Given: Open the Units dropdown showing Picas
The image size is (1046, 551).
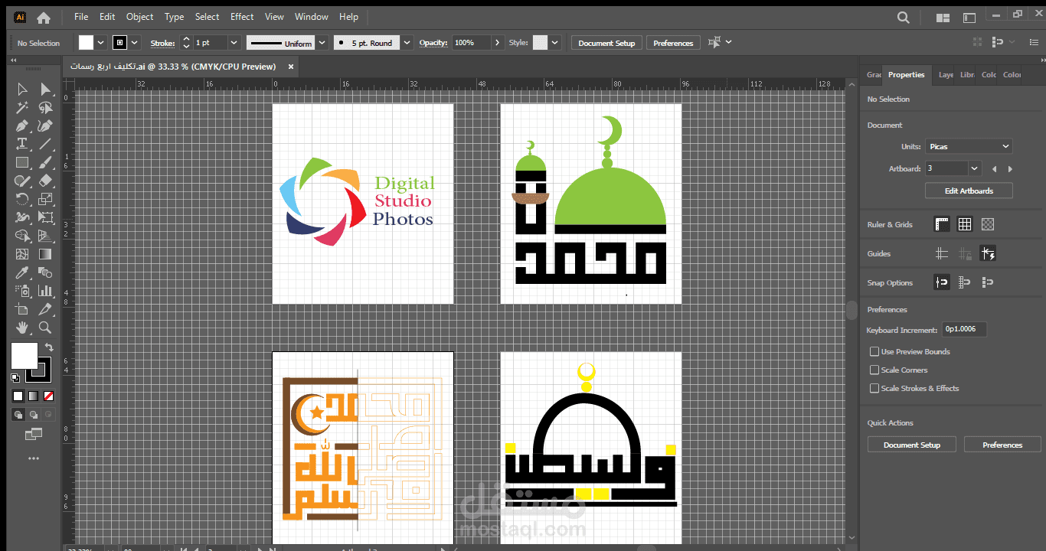Looking at the screenshot, I should [969, 146].
